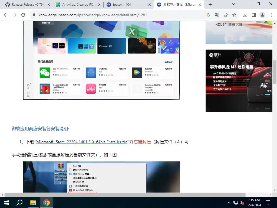Screen dimensions: 277x208
Task: Close the 微软应用商店 tab
Action: pyautogui.click(x=200, y=5)
